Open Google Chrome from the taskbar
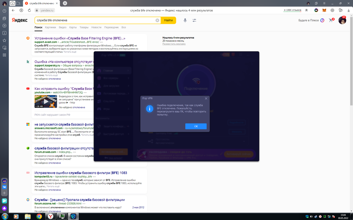 pos(39,216)
